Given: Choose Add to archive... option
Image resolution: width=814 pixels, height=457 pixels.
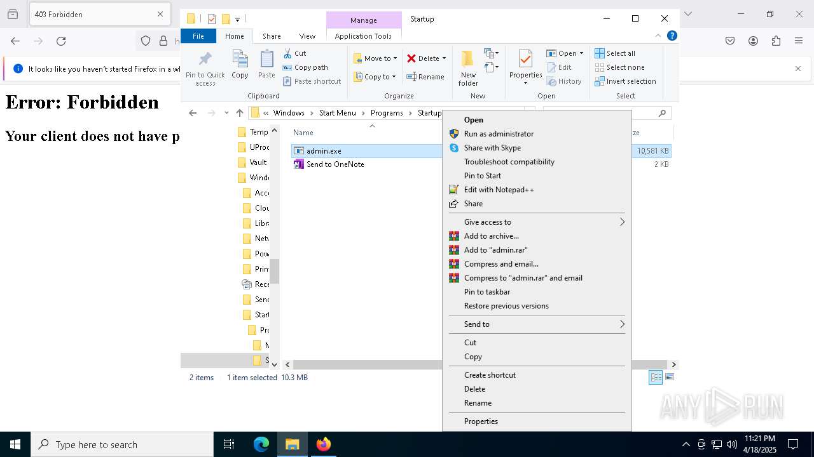Looking at the screenshot, I should 537,236.
